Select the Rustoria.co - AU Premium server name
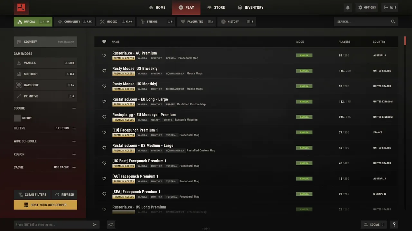 click(x=135, y=53)
